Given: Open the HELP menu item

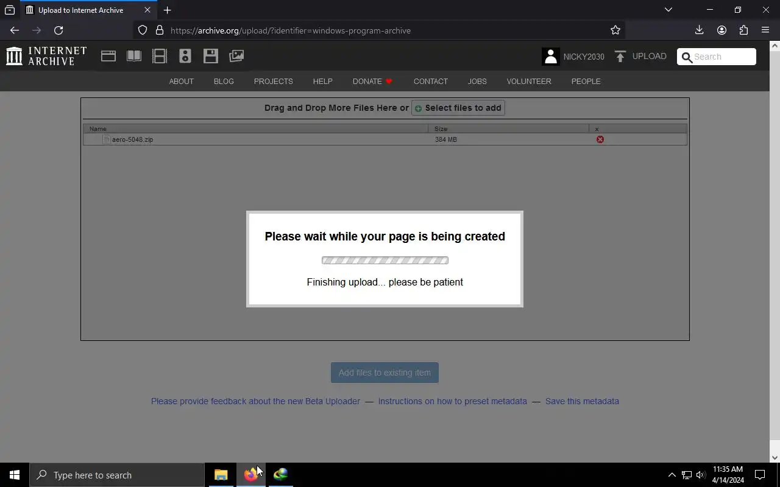Looking at the screenshot, I should 322,81.
